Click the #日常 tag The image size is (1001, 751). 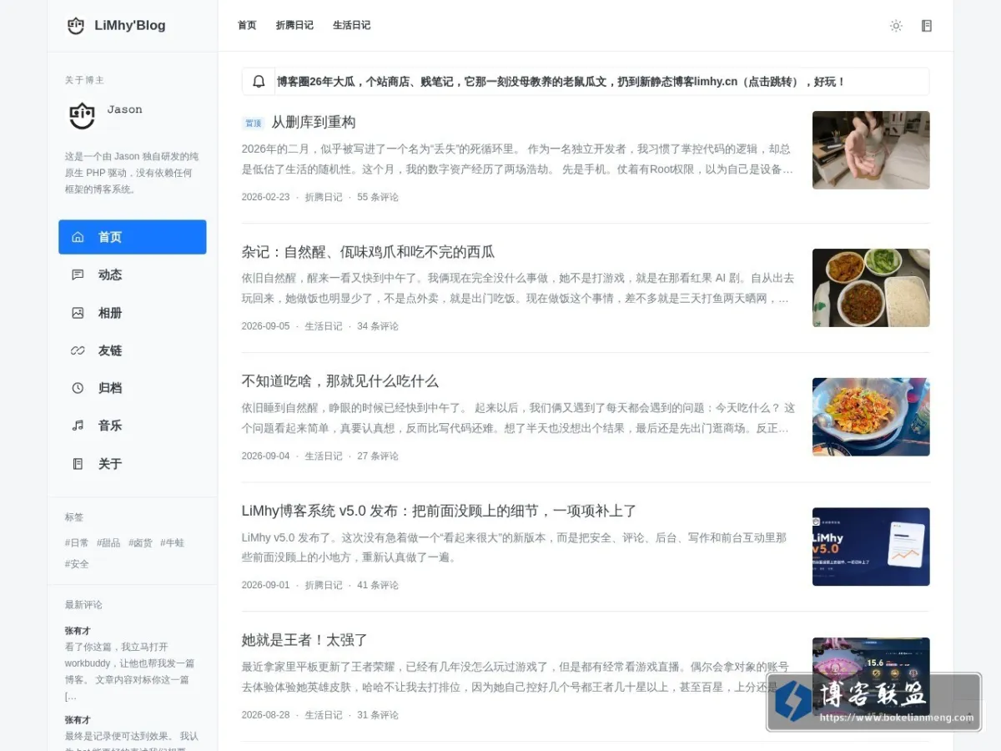[77, 542]
